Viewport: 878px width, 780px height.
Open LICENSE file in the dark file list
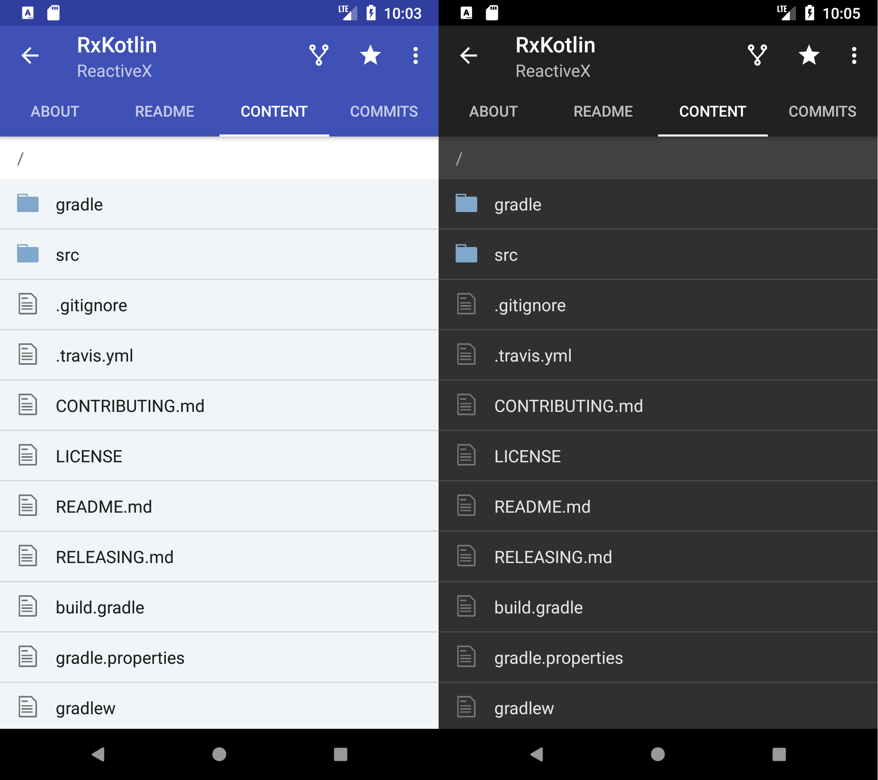coord(528,456)
